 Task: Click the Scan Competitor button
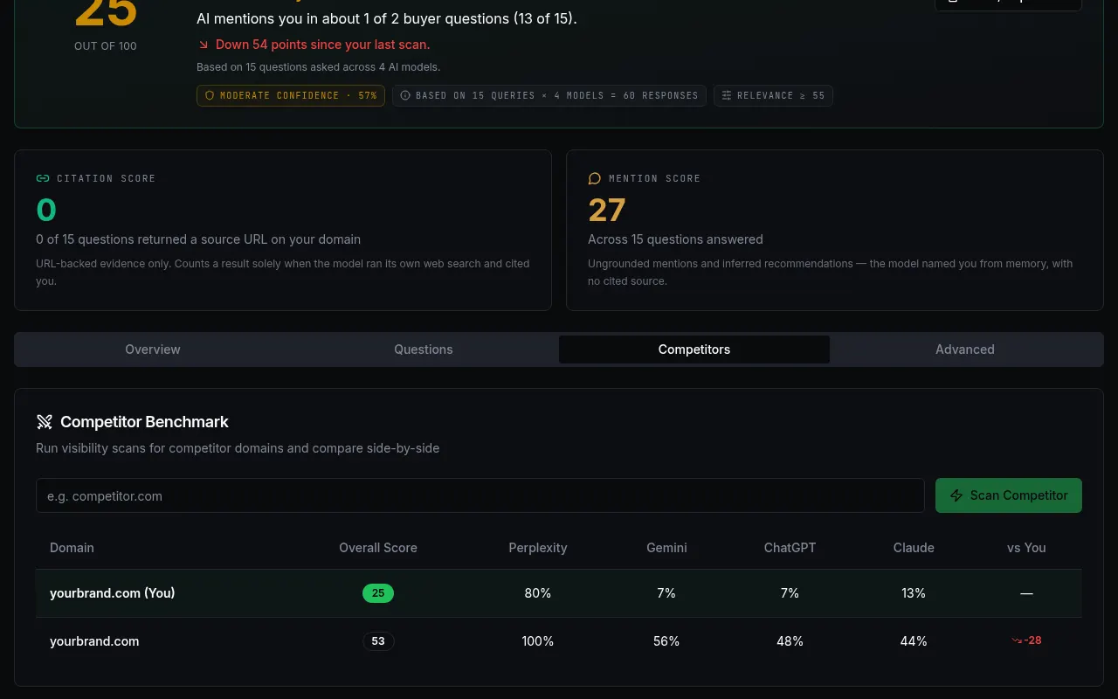tap(1009, 495)
